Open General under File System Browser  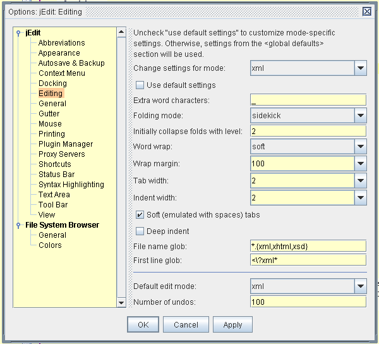[x=52, y=235]
